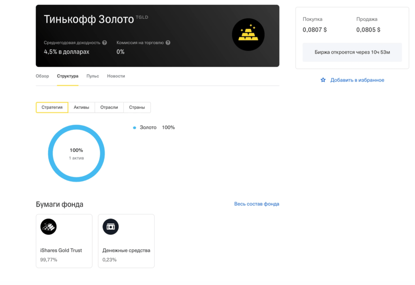
Task: Click the Денежные средства banknote icon
Action: (x=111, y=227)
